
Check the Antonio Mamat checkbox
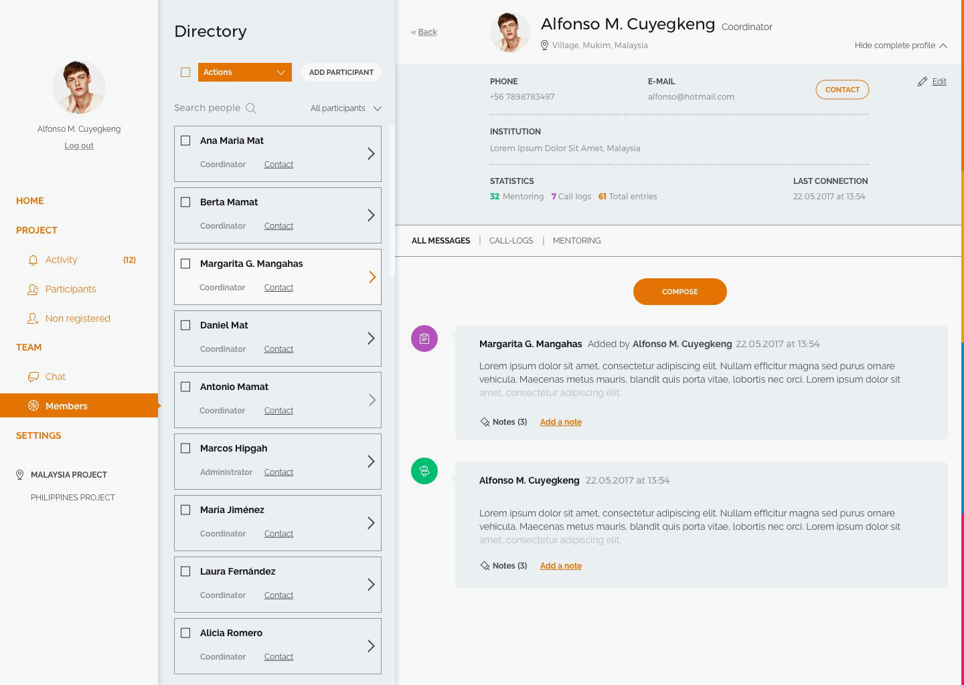185,387
